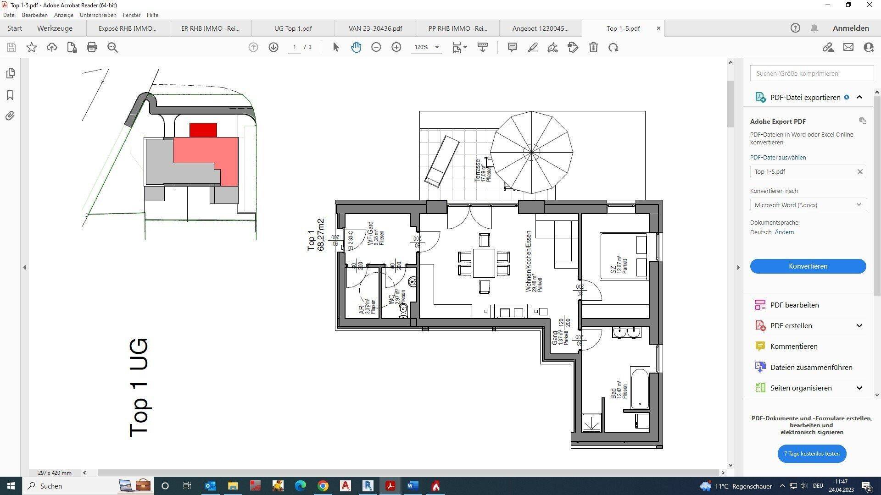Viewport: 881px width, 495px height.
Task: Switch to UG Top 1.pdf tab
Action: 293,28
